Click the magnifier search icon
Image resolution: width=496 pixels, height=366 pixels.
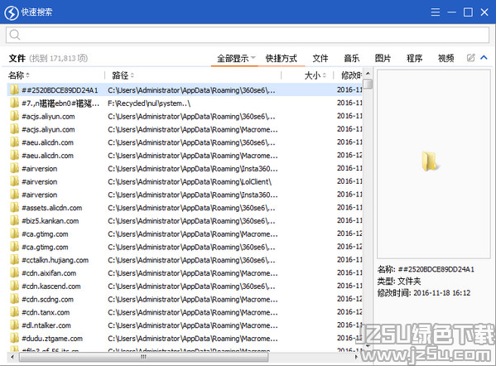pos(15,35)
